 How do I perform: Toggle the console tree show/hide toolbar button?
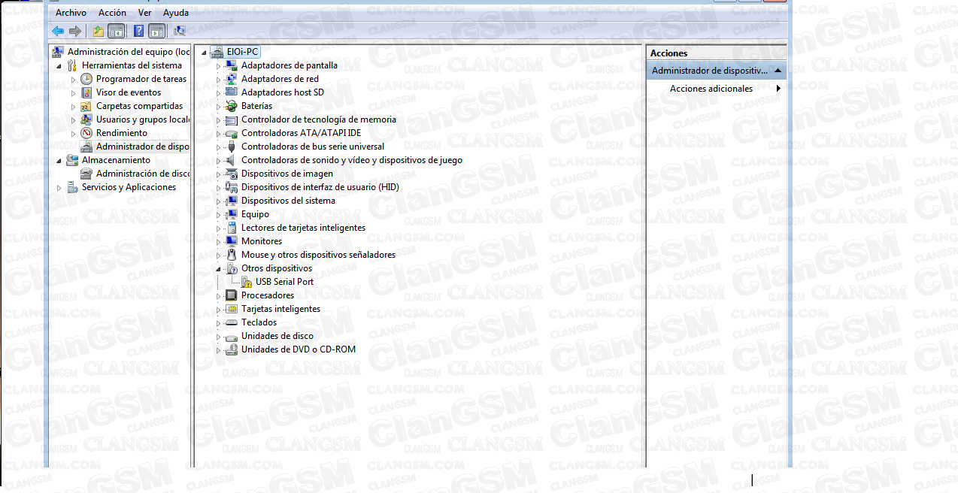tap(116, 31)
